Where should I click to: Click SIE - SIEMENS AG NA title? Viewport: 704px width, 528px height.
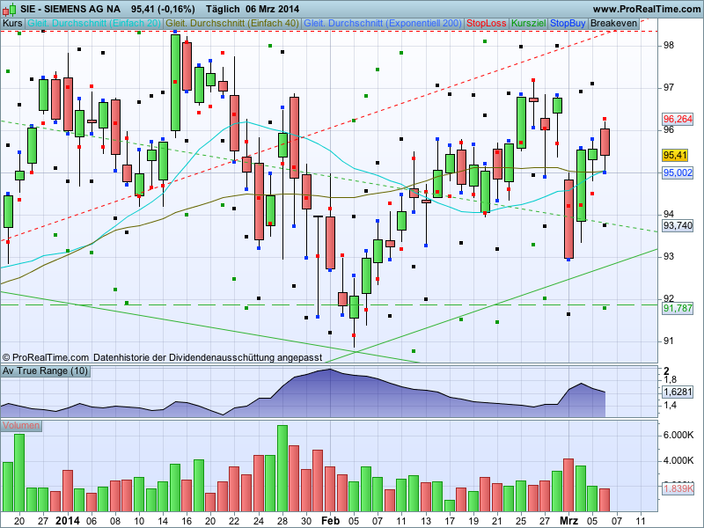(70, 9)
